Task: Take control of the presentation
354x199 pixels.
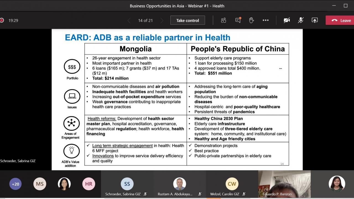Action: pyautogui.click(x=188, y=20)
